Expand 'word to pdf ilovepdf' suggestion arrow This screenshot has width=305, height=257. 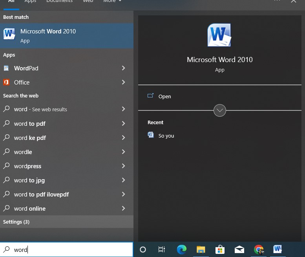[x=123, y=194]
